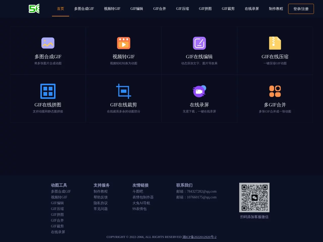Select the GIF在线压缩 zip file icon

click(x=275, y=43)
